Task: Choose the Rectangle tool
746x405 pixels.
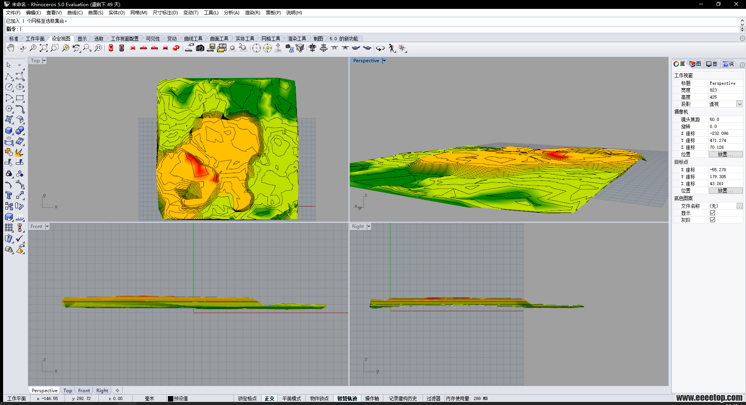Action: pyautogui.click(x=20, y=98)
